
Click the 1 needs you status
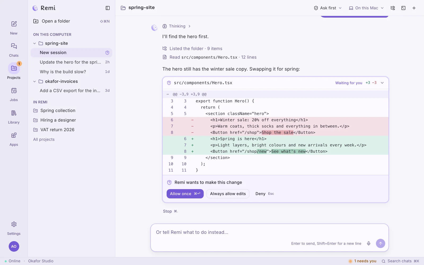click(362, 261)
